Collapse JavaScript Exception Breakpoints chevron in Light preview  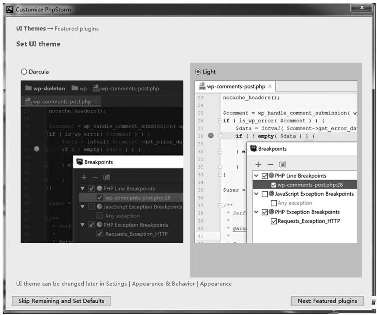[256, 194]
